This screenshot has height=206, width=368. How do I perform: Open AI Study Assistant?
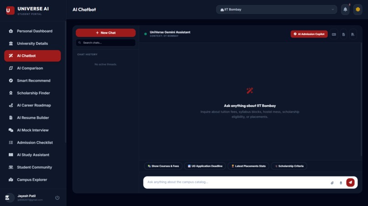(x=32, y=155)
